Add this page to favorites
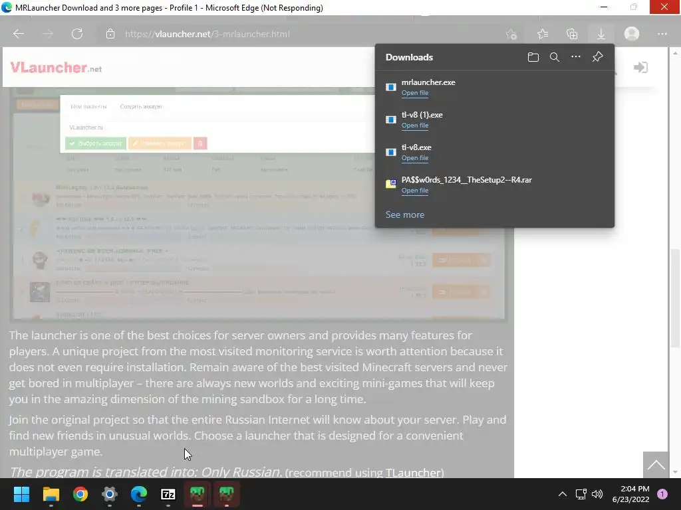The width and height of the screenshot is (681, 510). tap(511, 35)
